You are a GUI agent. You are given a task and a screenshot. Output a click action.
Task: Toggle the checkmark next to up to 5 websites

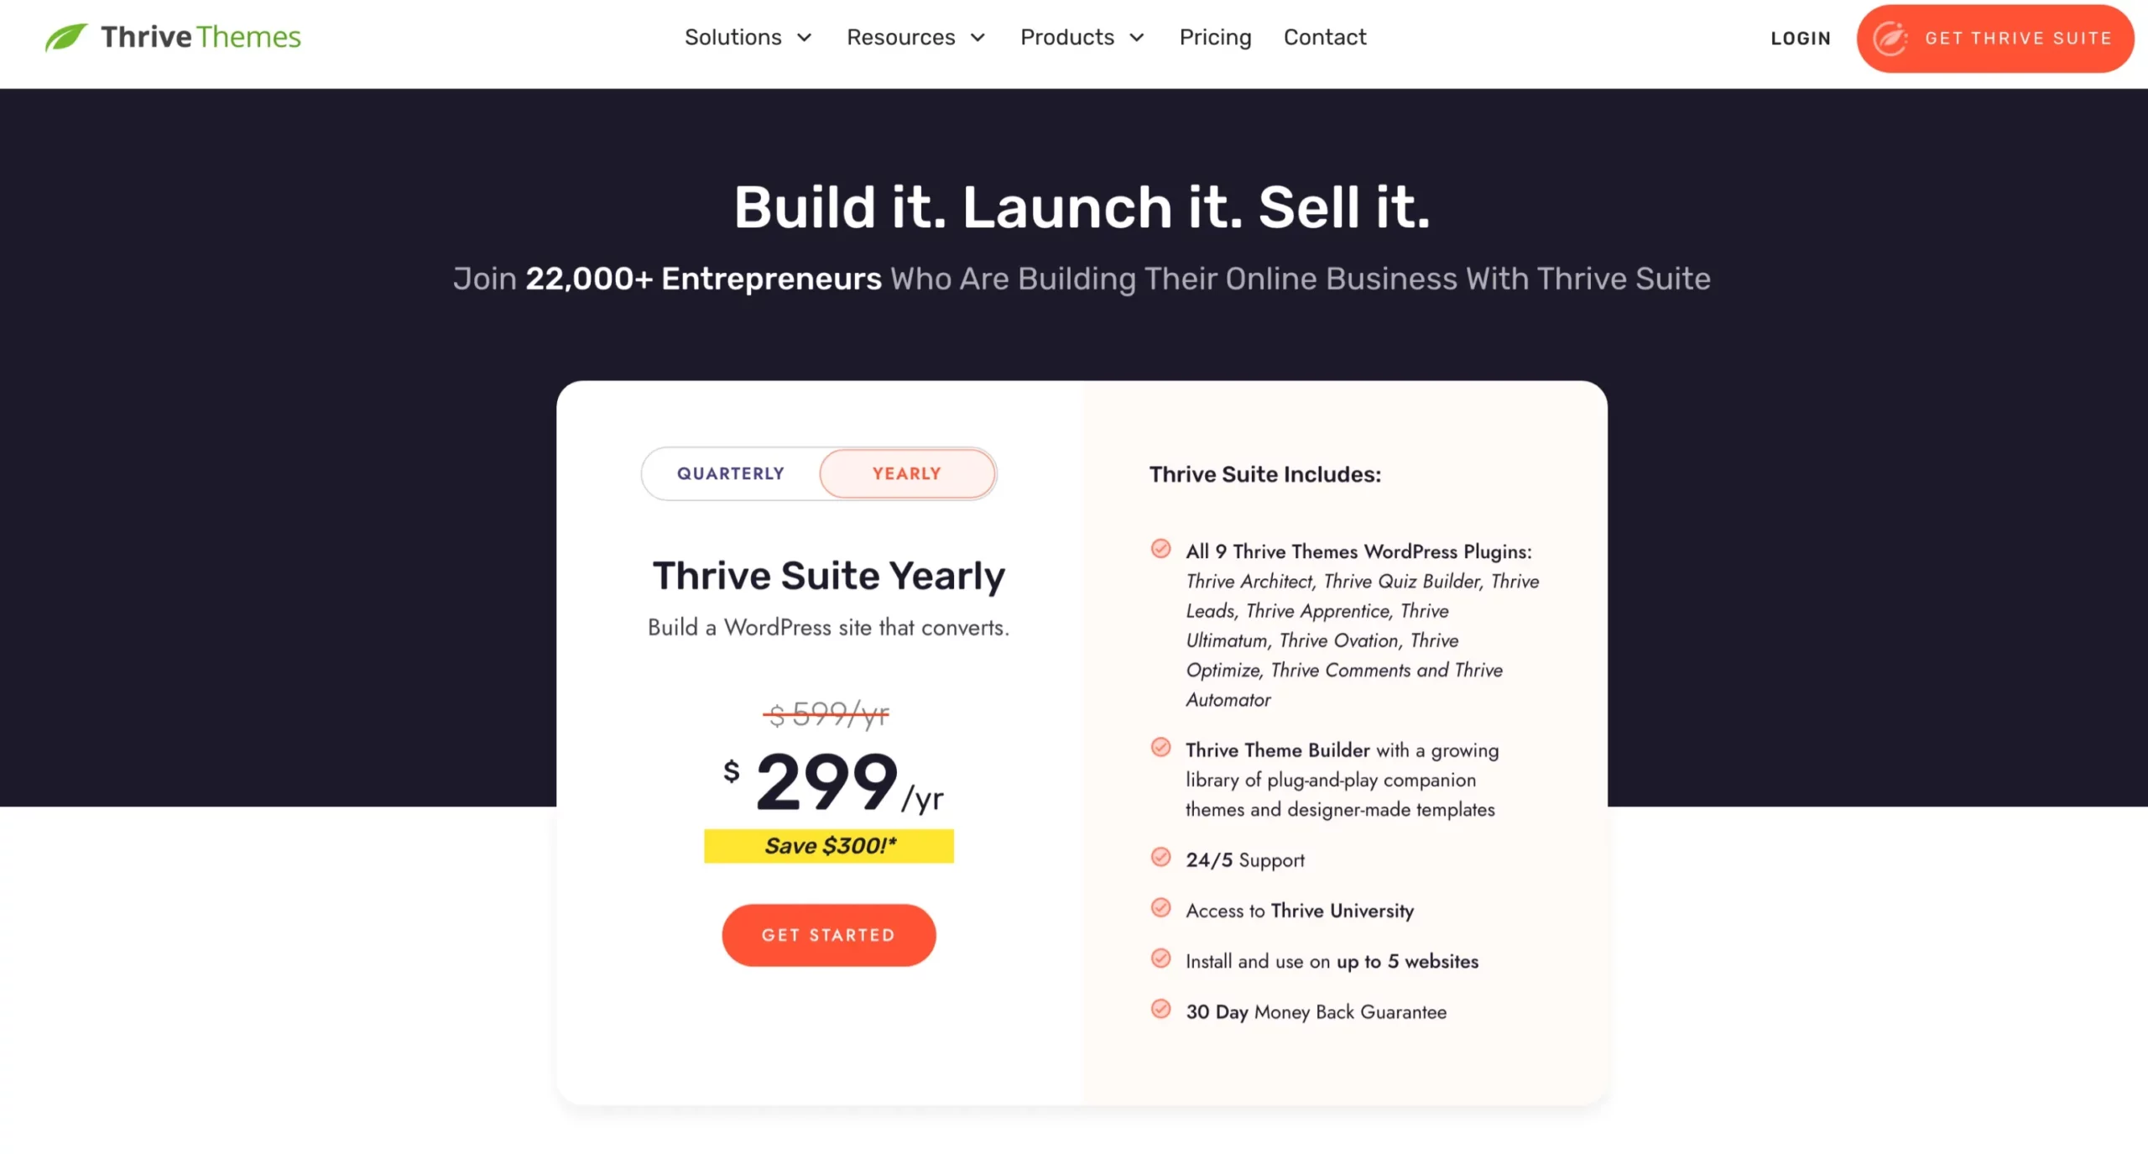[1160, 959]
